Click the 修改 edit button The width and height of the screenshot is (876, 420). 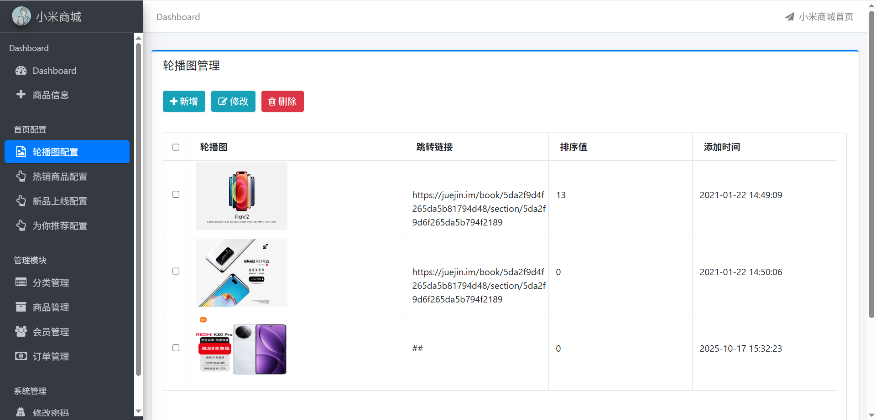tap(233, 101)
